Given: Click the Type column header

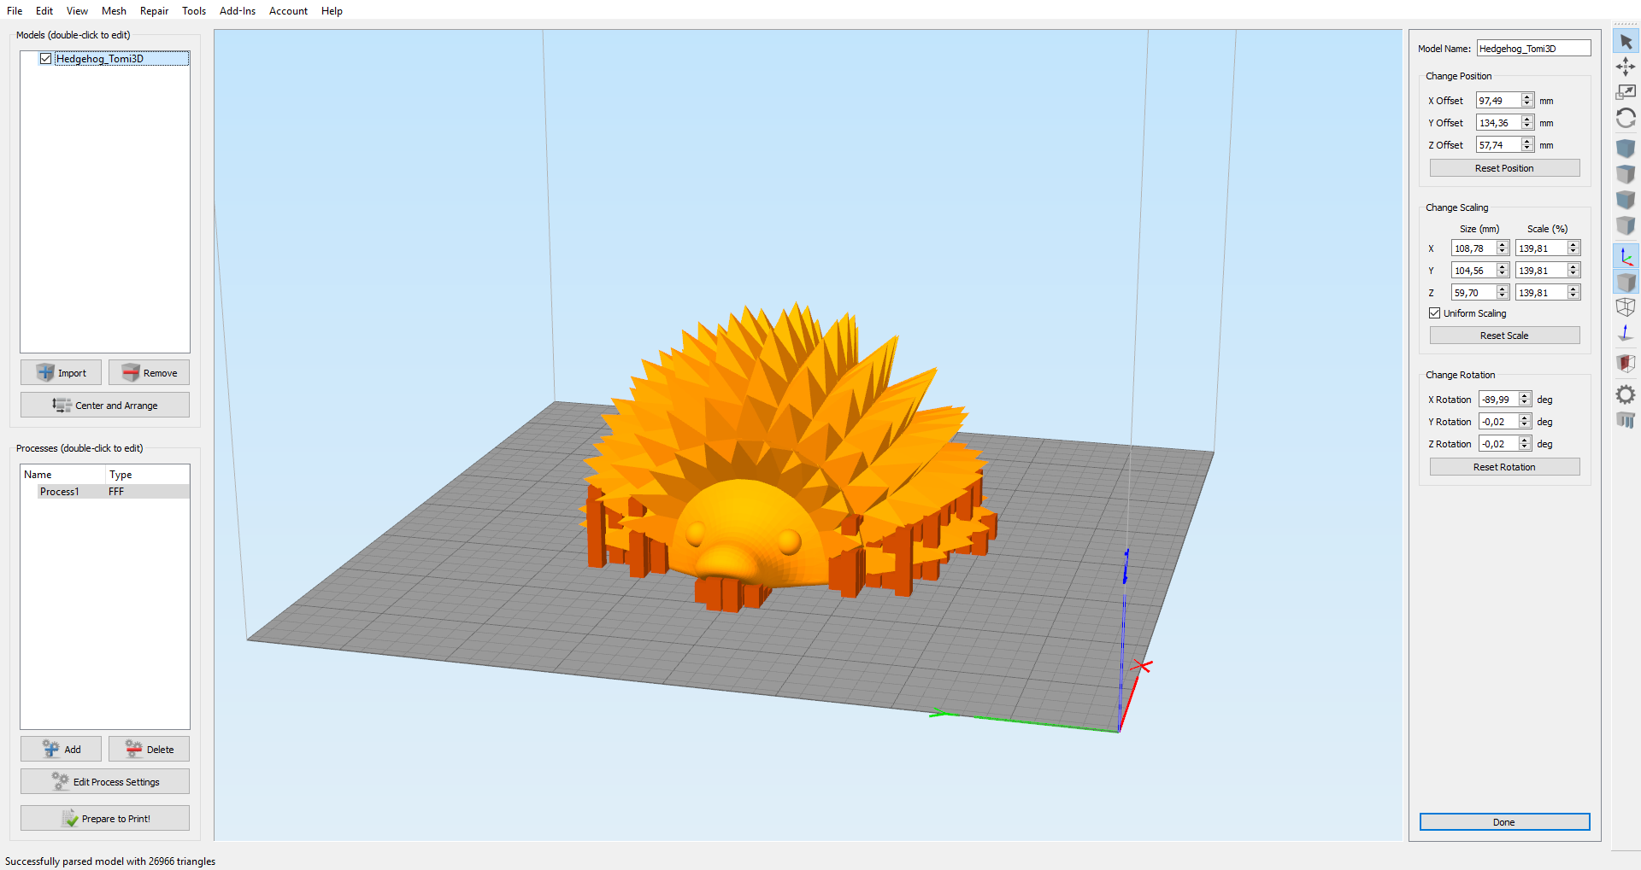Looking at the screenshot, I should 147,475.
